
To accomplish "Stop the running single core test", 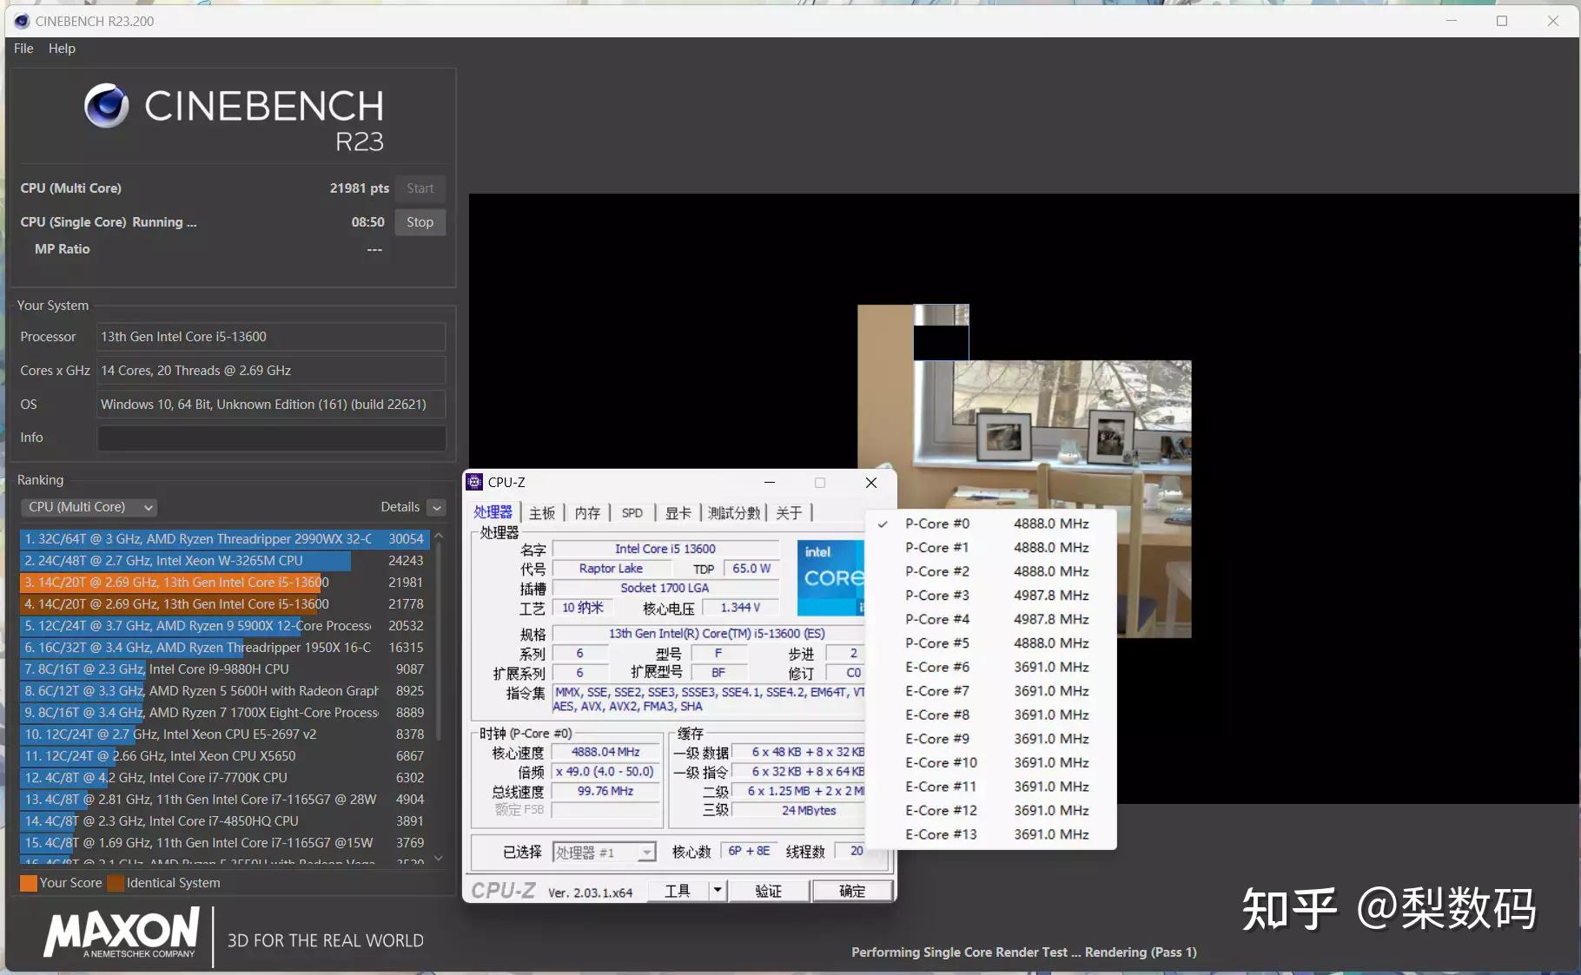I will (420, 222).
